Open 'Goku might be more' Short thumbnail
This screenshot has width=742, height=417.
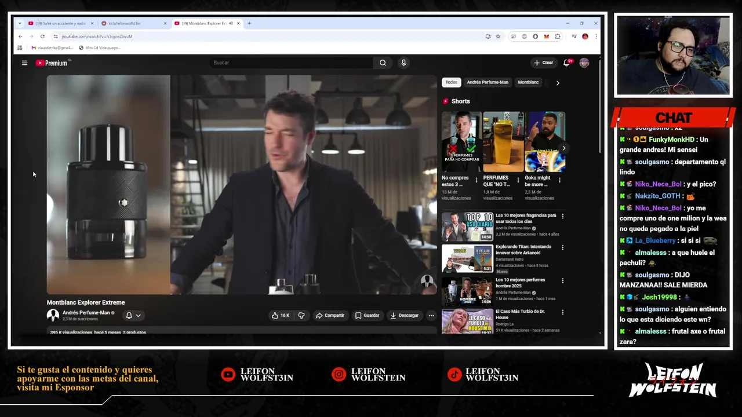pyautogui.click(x=545, y=142)
